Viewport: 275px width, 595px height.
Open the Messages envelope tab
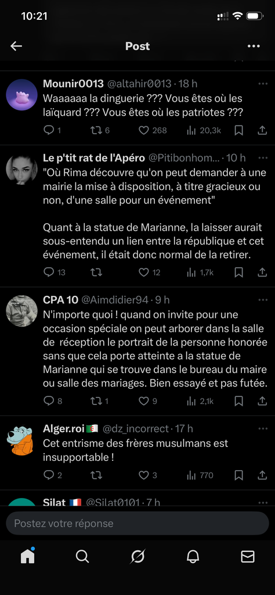(x=248, y=556)
